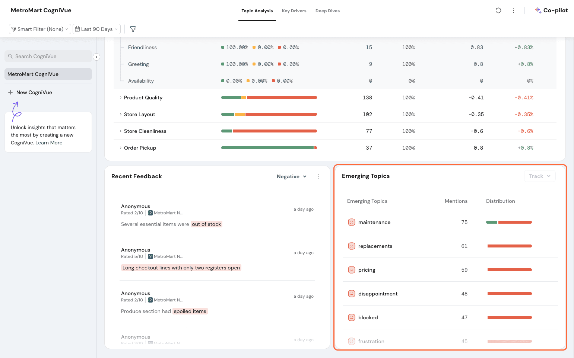
Task: Open Recent Feedback three-dot options menu
Action: [x=319, y=176]
